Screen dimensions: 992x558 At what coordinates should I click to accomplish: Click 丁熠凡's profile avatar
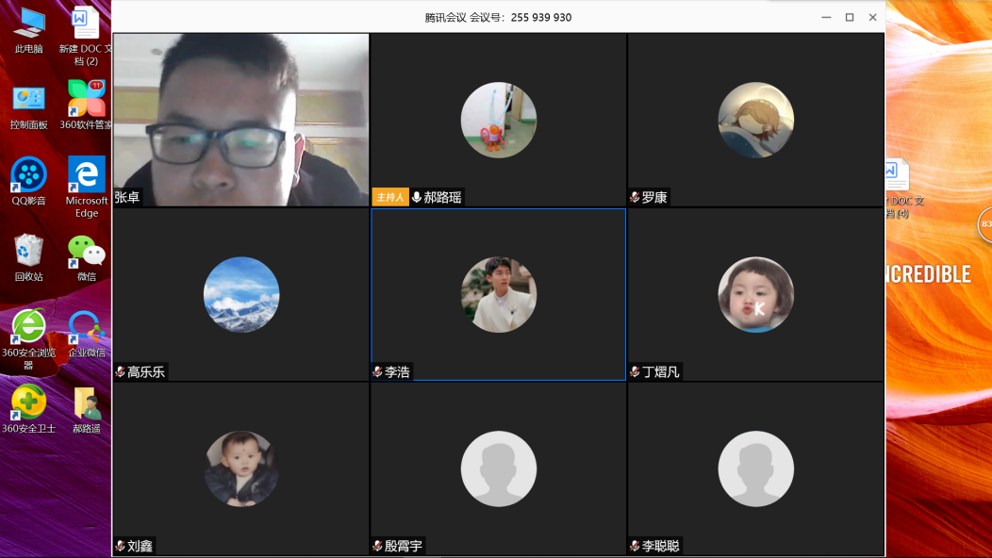pyautogui.click(x=755, y=294)
